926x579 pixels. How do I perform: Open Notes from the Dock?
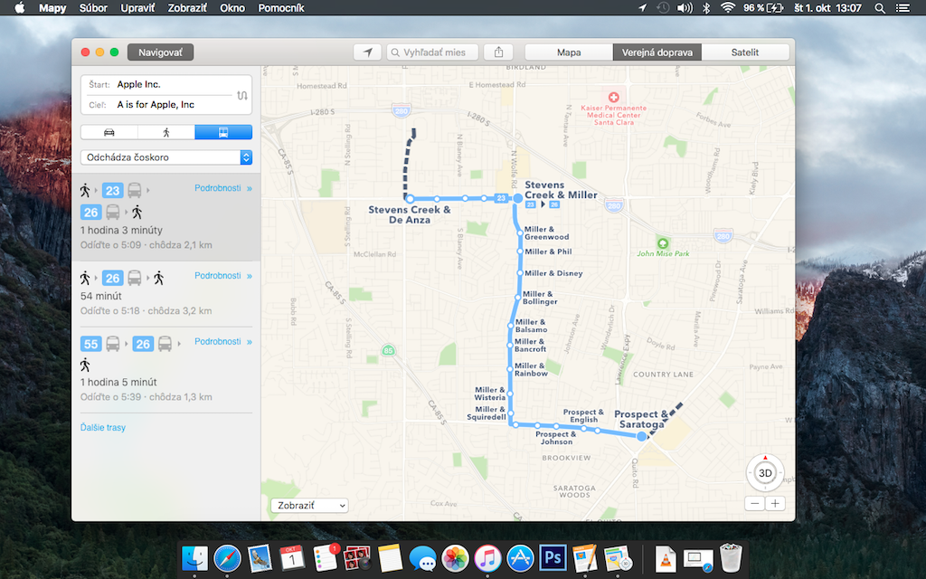coord(390,557)
